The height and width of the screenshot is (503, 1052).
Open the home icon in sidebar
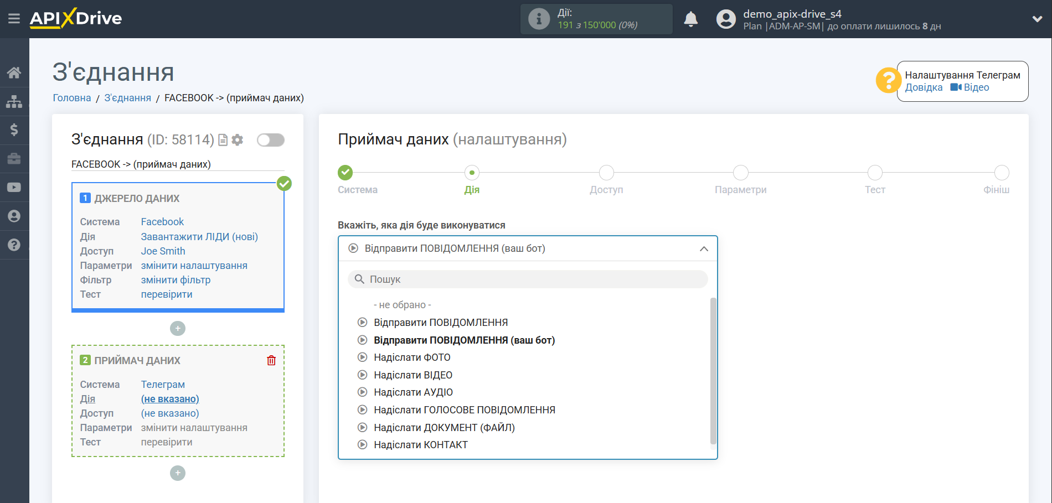click(x=14, y=72)
